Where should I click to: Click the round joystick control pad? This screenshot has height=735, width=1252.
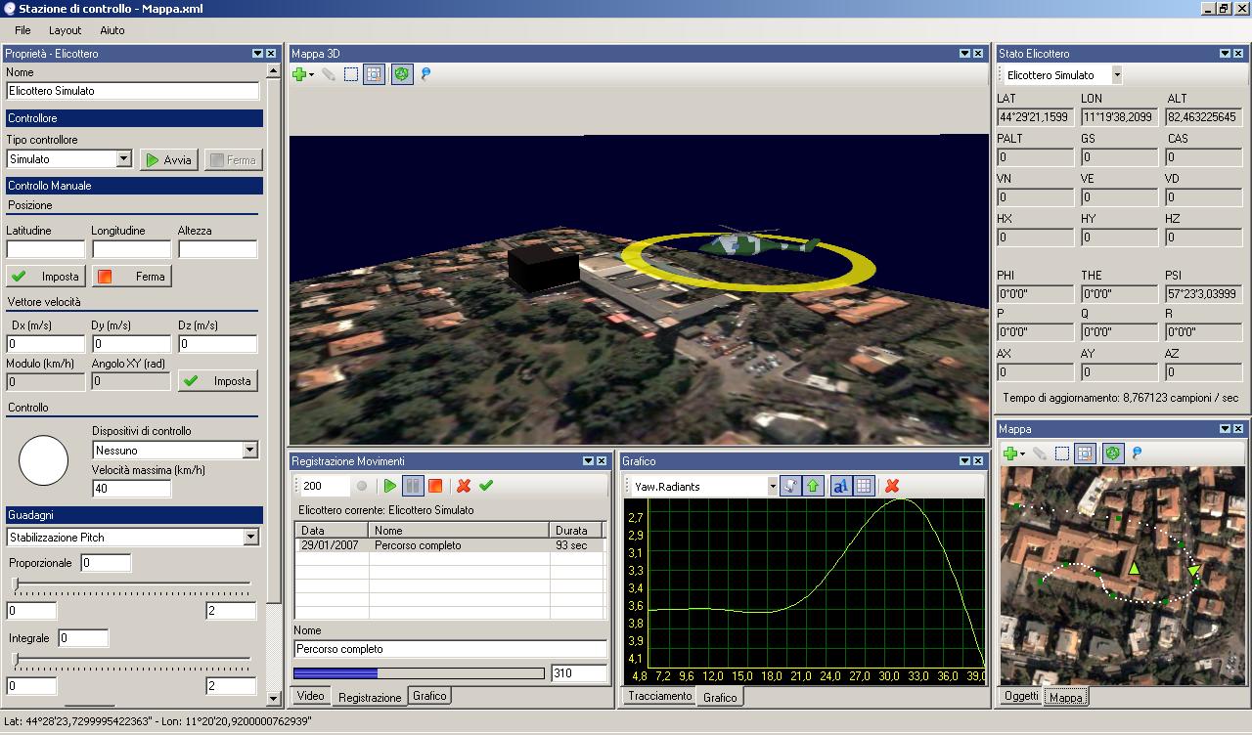44,460
